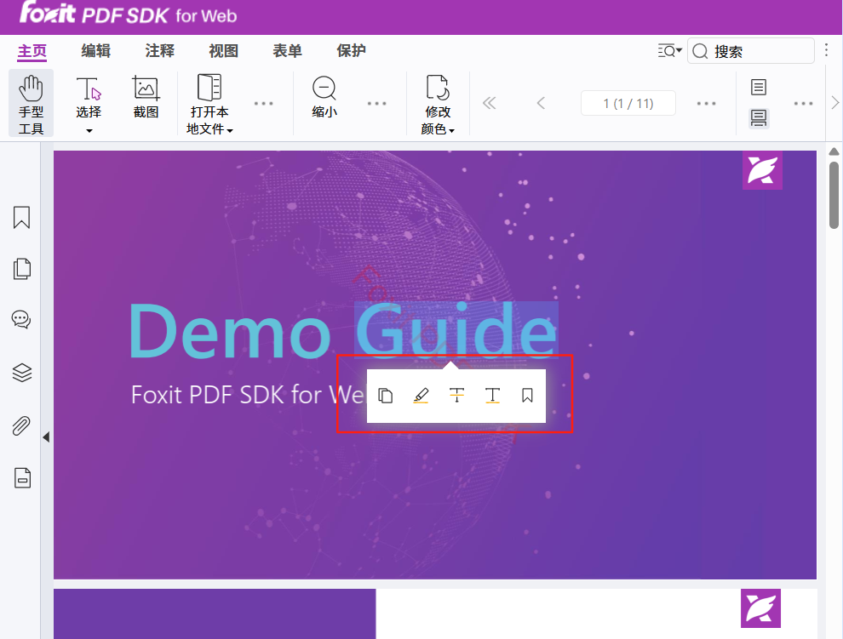
Task: Open the Comments list sidebar panel
Action: [21, 320]
